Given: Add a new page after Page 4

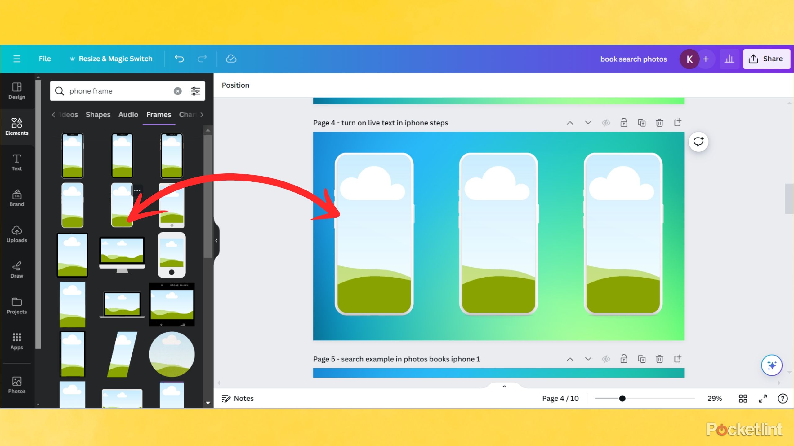Looking at the screenshot, I should [677, 122].
